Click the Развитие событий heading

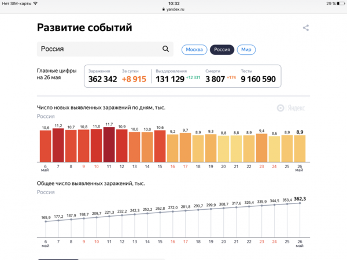[84, 28]
